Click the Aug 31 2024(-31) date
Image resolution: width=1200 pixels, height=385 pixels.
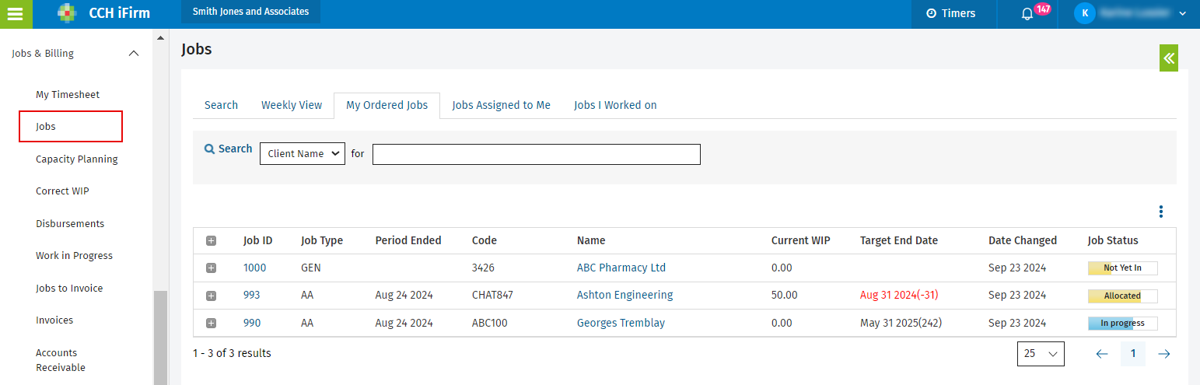click(901, 295)
